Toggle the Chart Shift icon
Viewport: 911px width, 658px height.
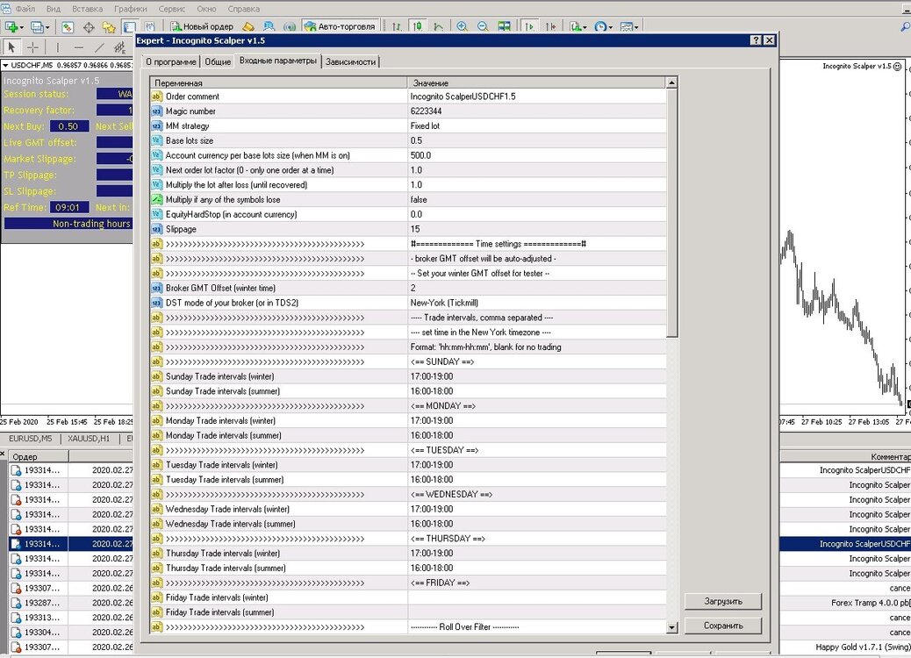click(x=551, y=26)
